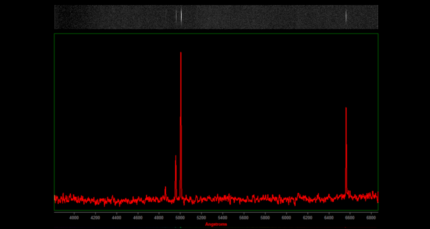Image resolution: width=430 pixels, height=229 pixels.
Task: Click the right bright line in spectrum strip
Action: tap(346, 16)
